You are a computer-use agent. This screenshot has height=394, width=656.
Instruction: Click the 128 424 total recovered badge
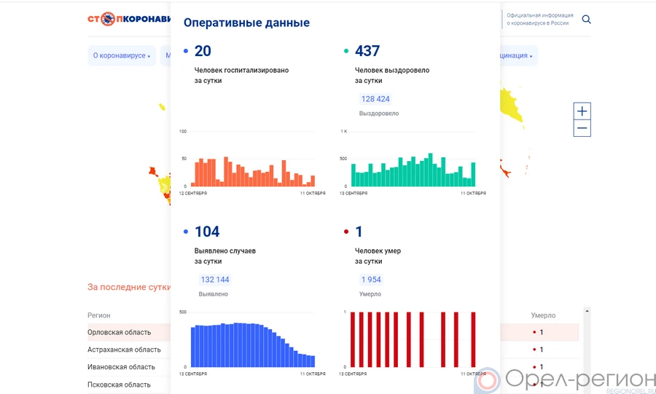375,99
